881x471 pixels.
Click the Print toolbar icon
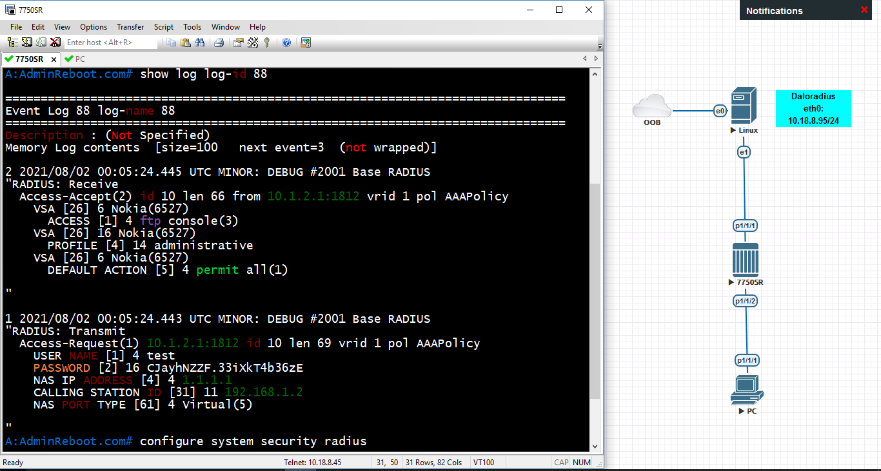[219, 43]
